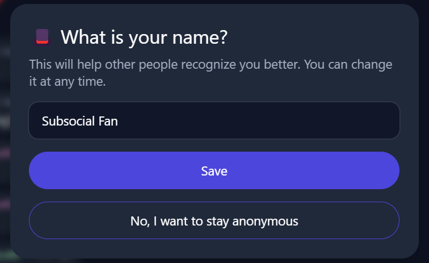Click the "Subsocial Fan" text in the input
This screenshot has height=263, width=429.
79,121
